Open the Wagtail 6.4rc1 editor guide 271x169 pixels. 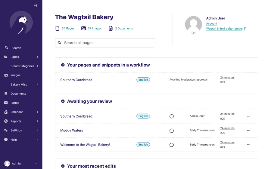coord(224,29)
